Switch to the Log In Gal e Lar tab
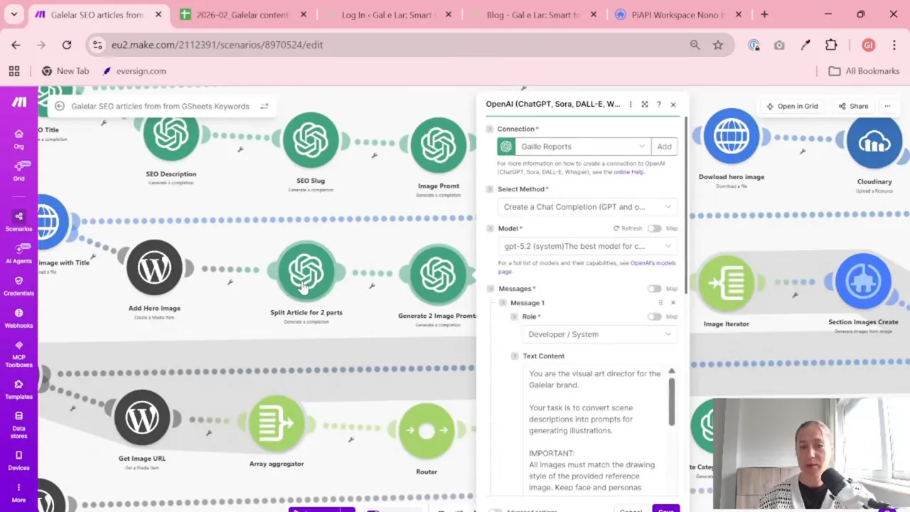The width and height of the screenshot is (910, 512). tap(387, 14)
